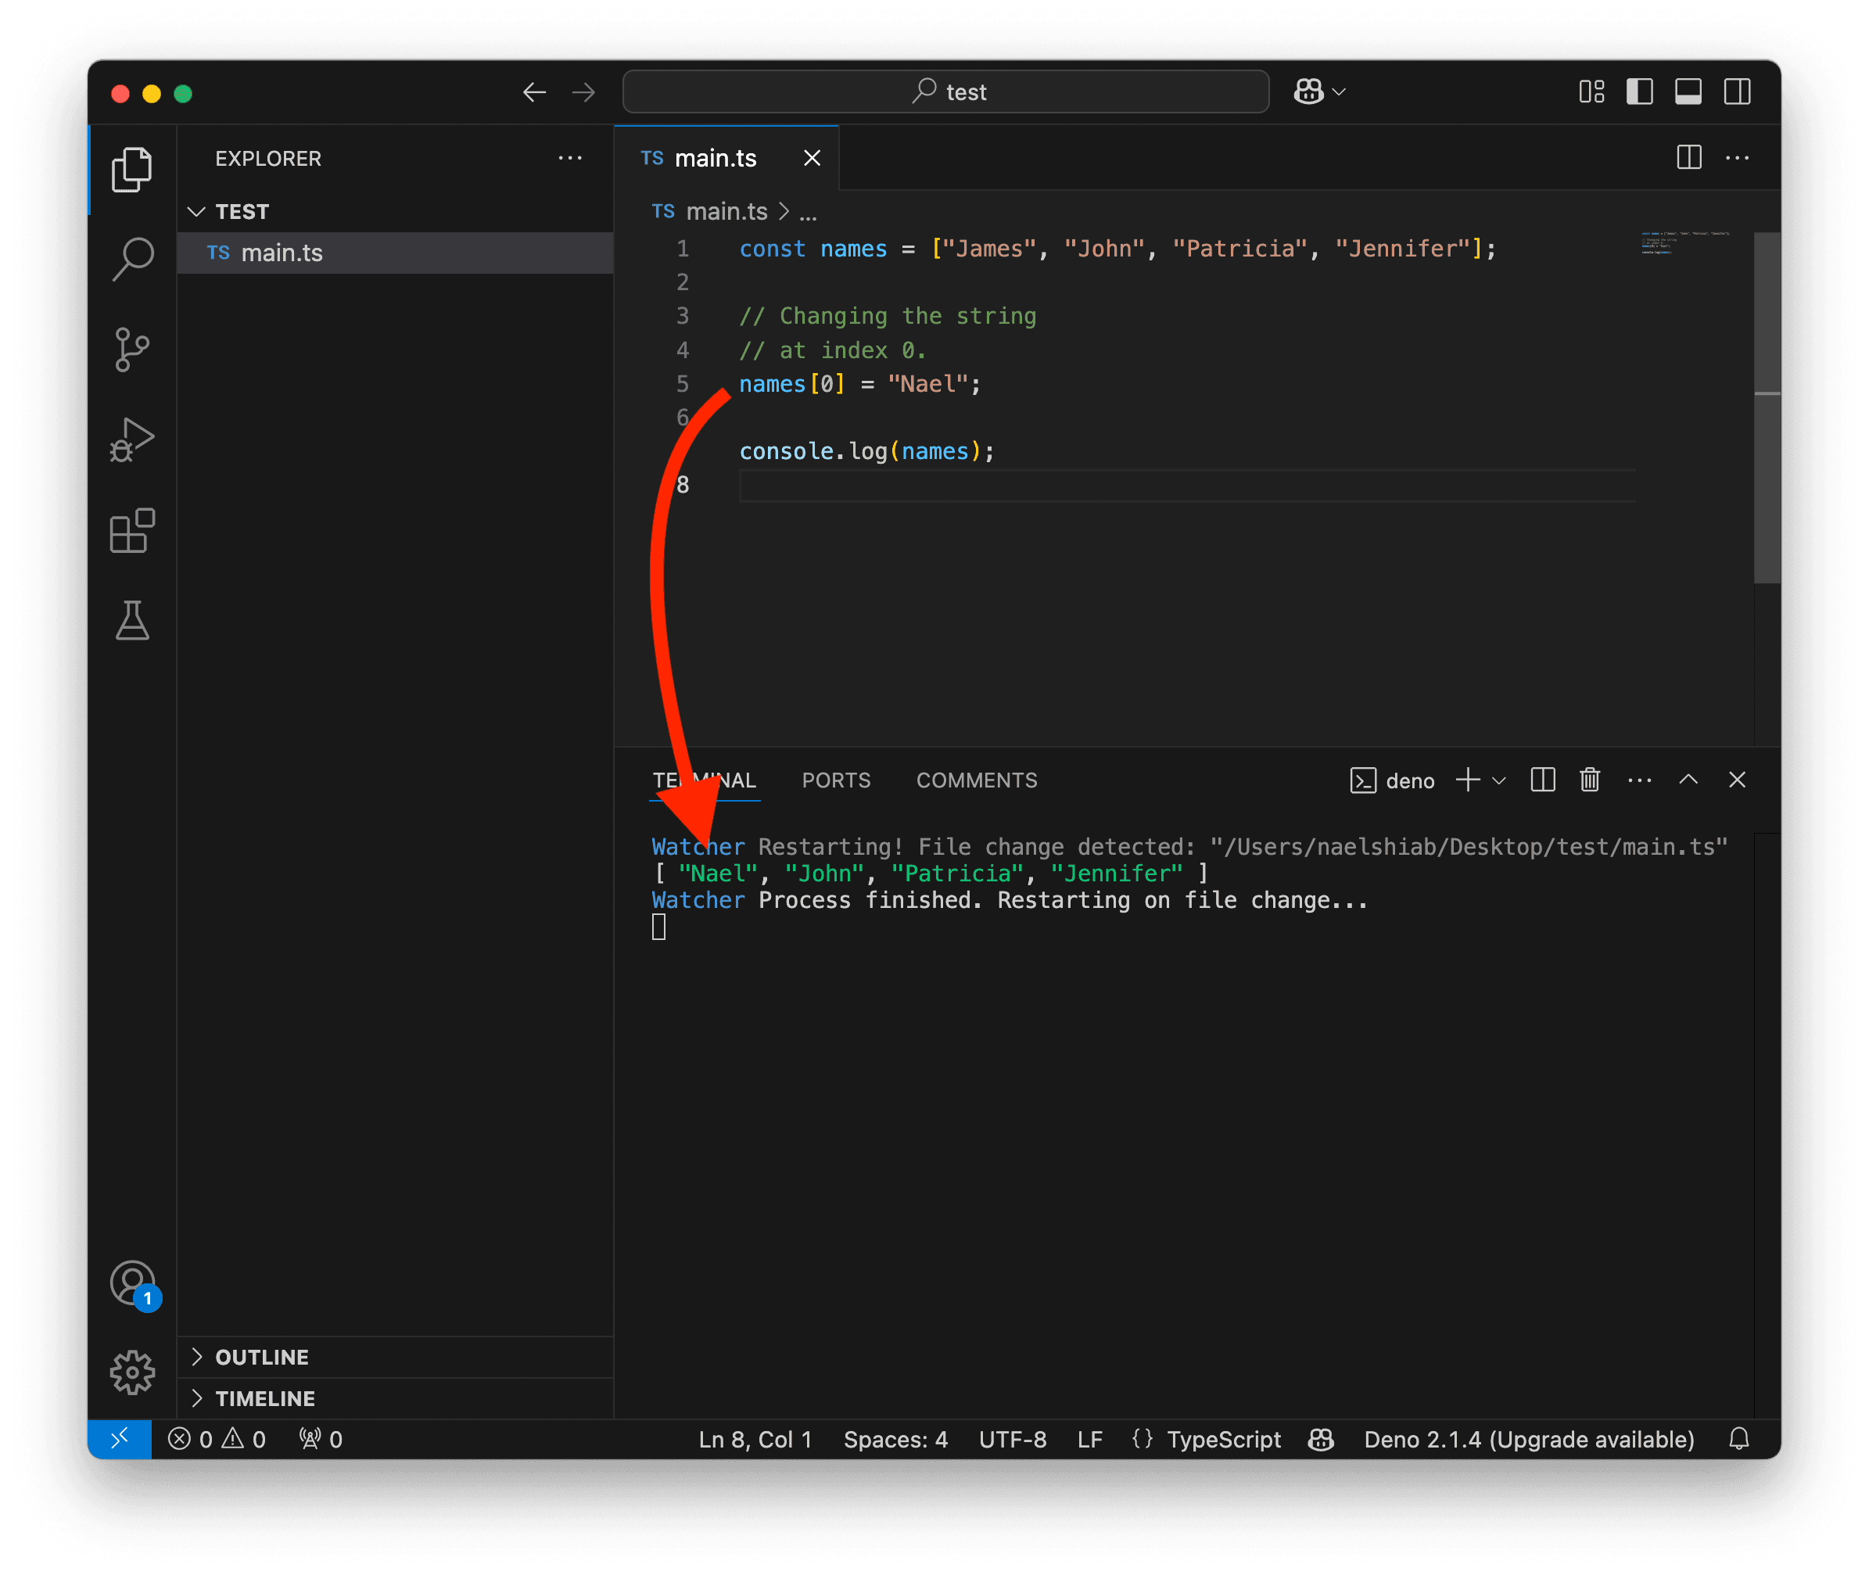The width and height of the screenshot is (1869, 1575).
Task: Change UTF-8 file encoding
Action: coord(1012,1438)
